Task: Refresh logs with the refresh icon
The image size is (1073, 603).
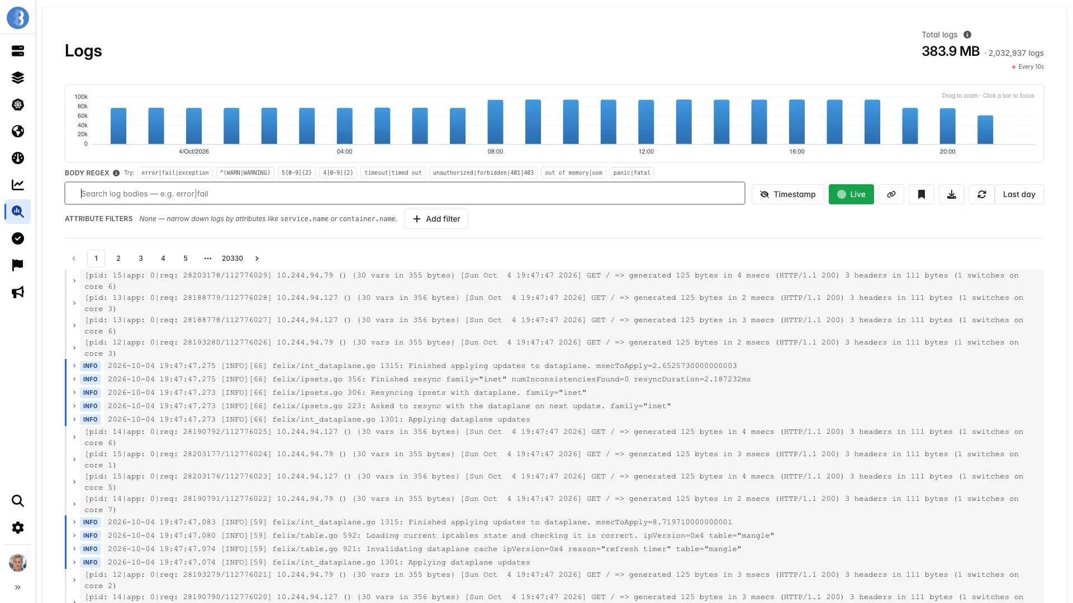Action: click(982, 194)
